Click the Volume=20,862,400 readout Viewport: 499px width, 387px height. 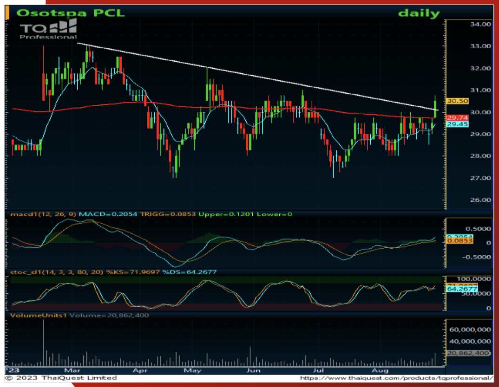(x=109, y=316)
